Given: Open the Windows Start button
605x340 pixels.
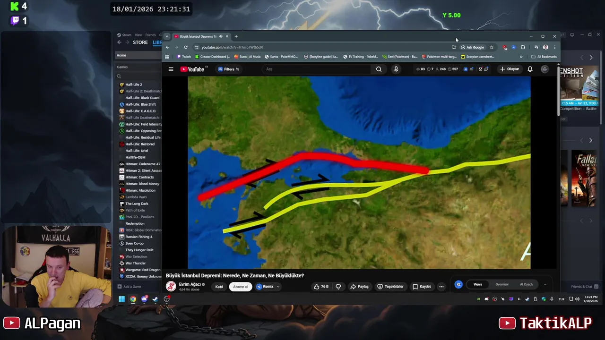Looking at the screenshot, I should (x=121, y=299).
